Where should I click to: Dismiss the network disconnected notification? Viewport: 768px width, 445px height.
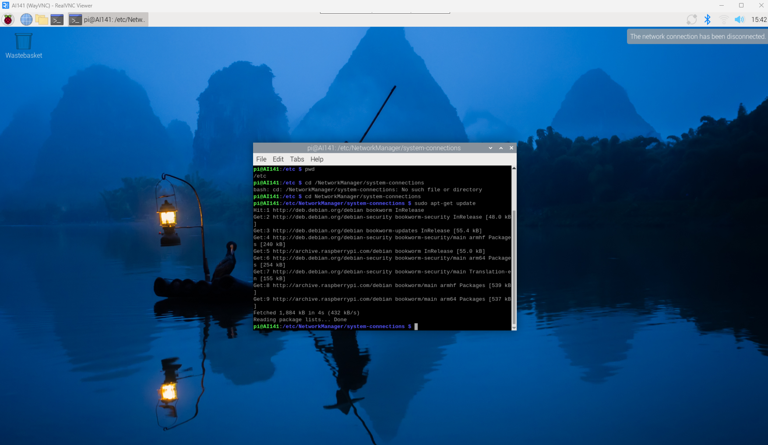pos(698,36)
